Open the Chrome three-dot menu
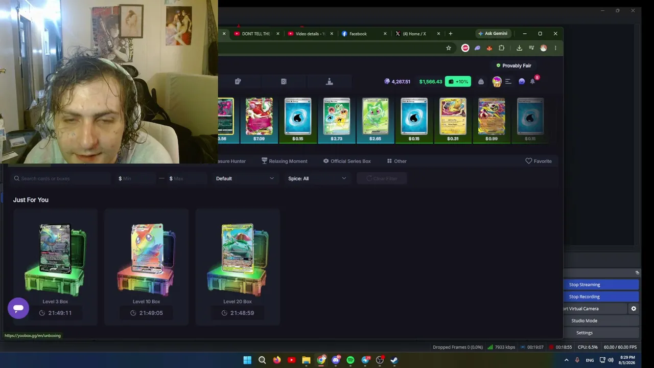Screen dimensions: 654x368 555,48
